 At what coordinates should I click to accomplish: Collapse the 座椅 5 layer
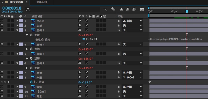[x=17, y=30]
